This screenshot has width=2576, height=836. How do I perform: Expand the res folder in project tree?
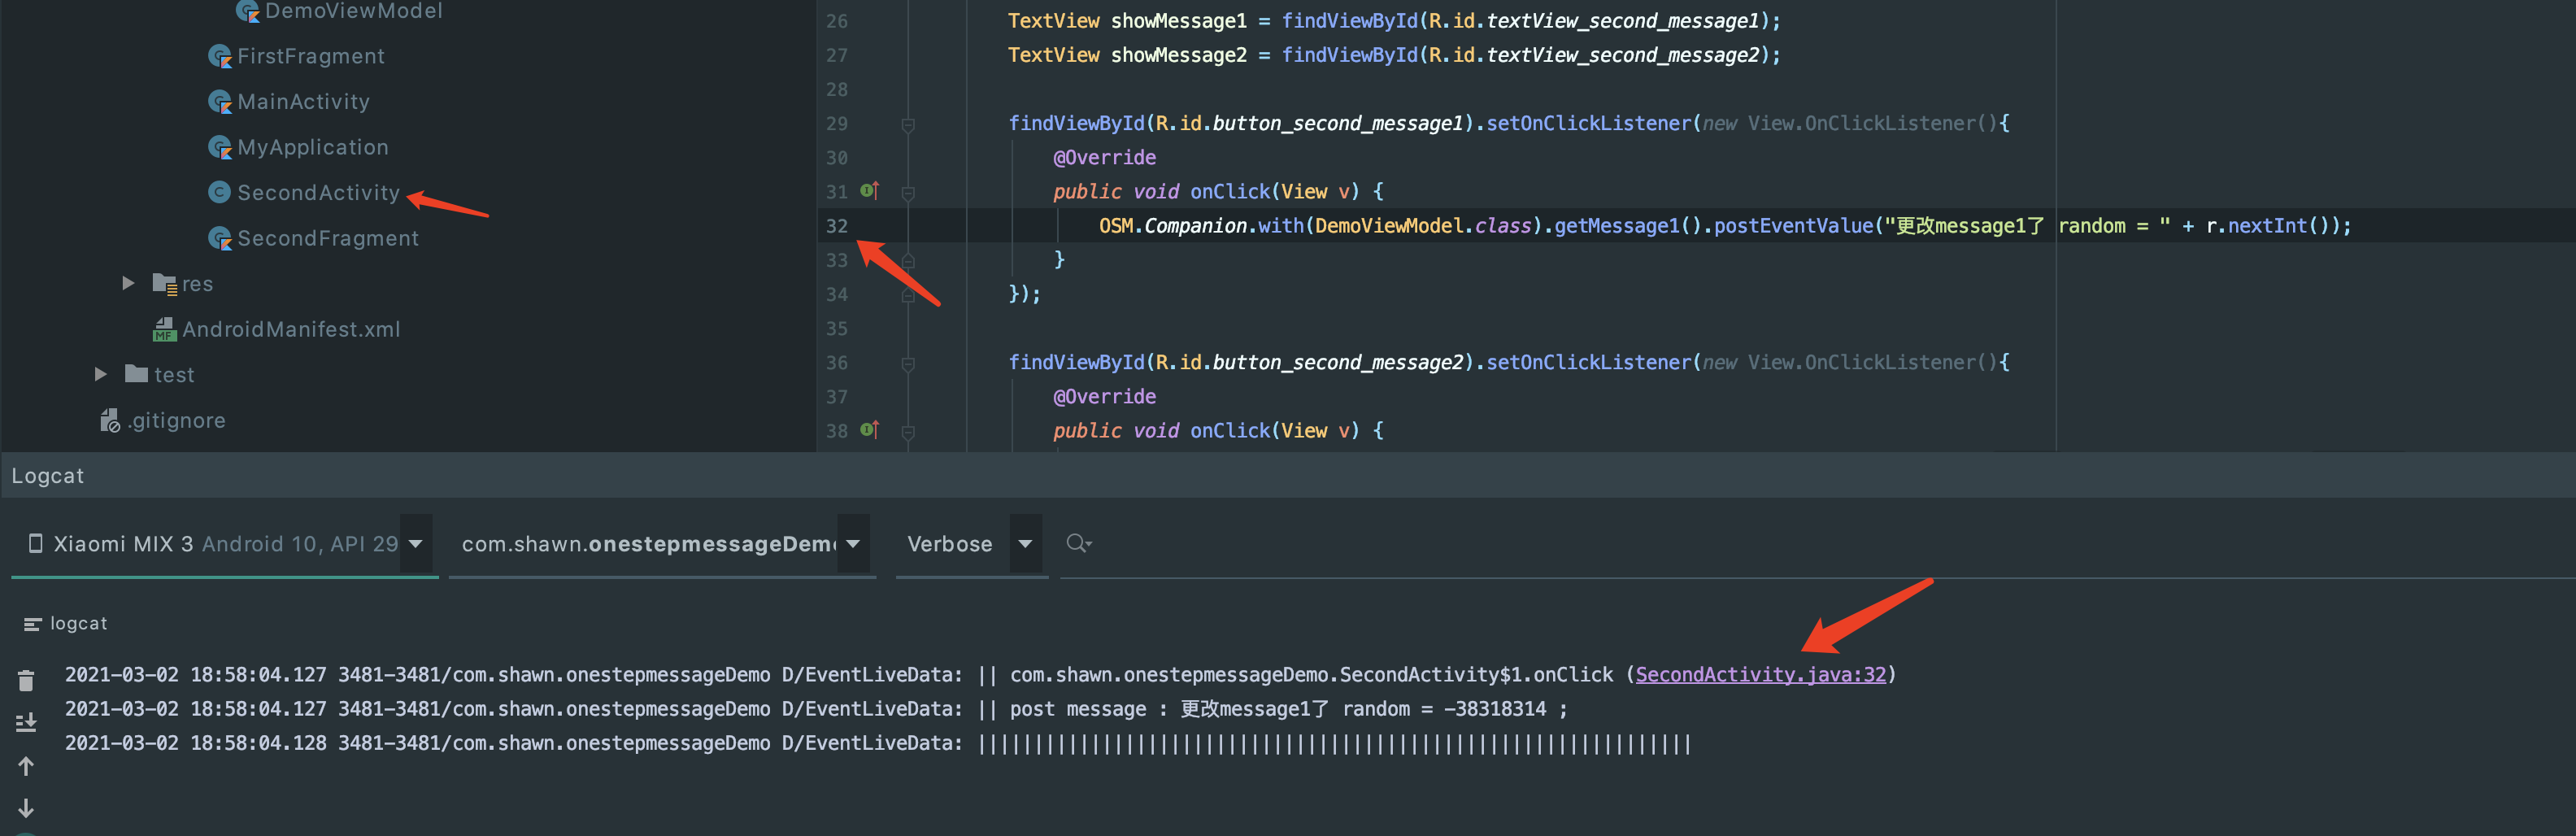(x=128, y=283)
